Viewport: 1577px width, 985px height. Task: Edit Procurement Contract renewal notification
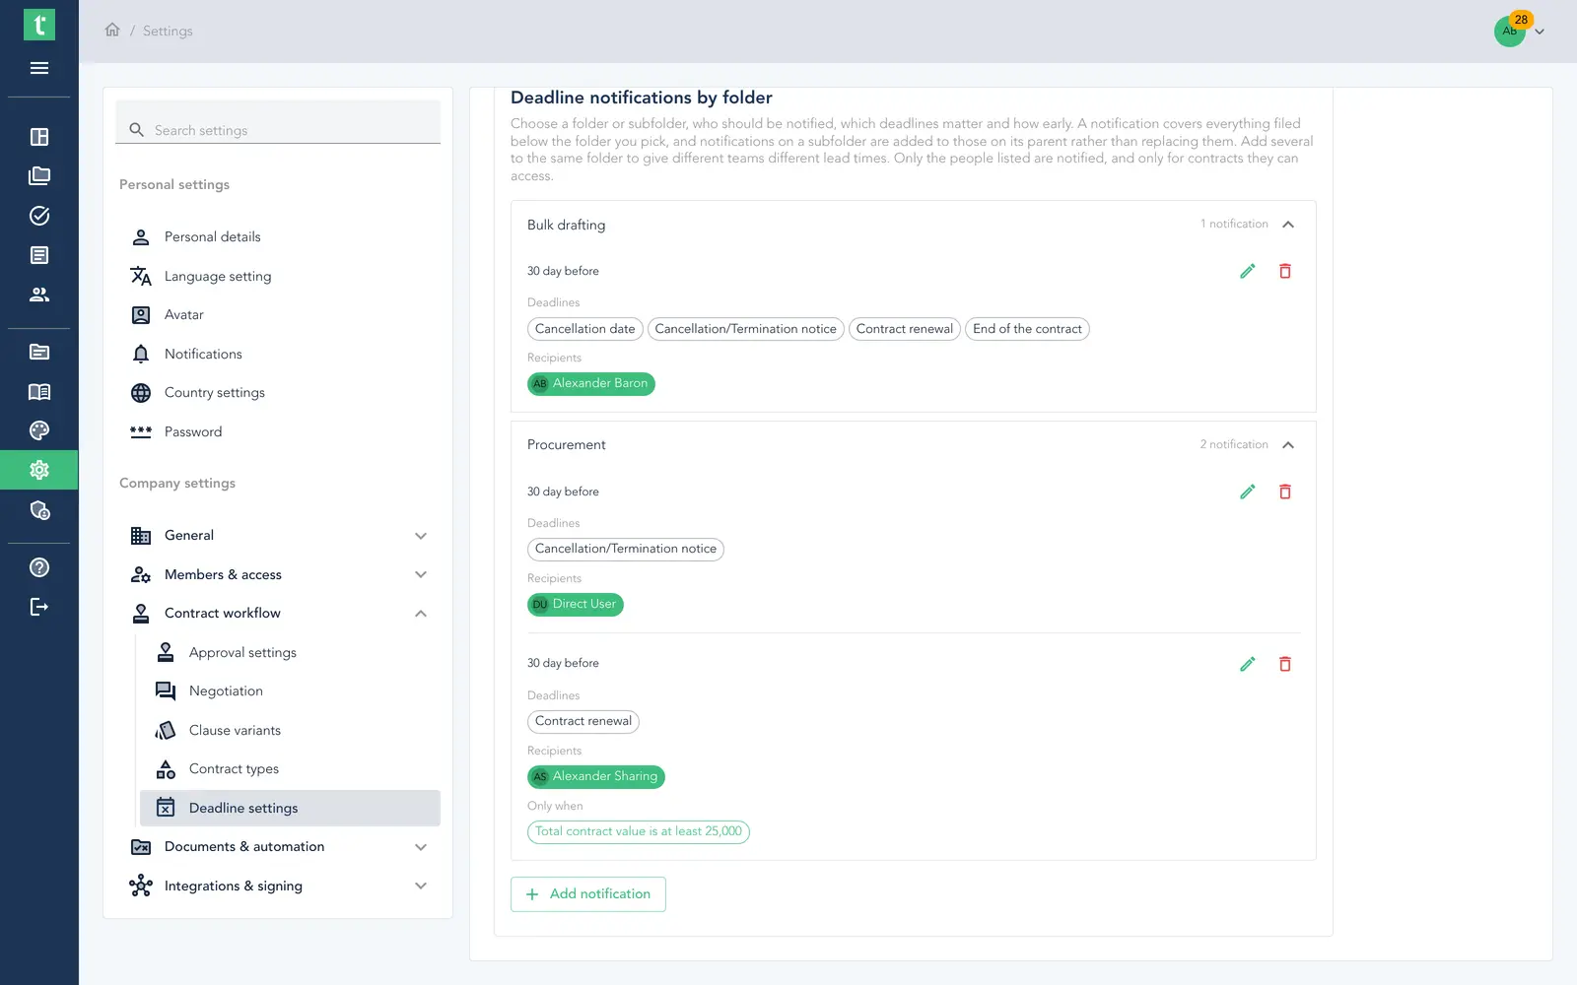[x=1248, y=664]
